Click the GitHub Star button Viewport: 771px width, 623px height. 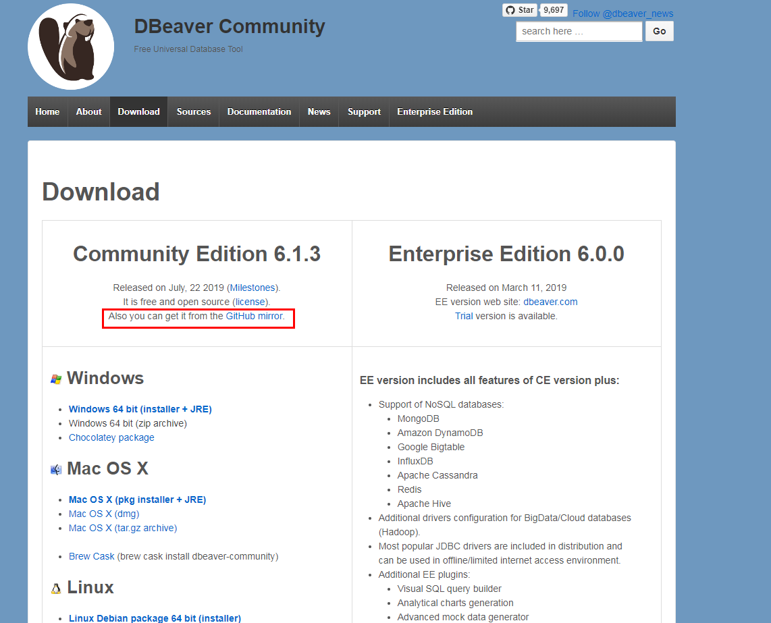pyautogui.click(x=520, y=10)
